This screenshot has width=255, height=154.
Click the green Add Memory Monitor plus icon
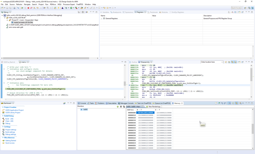click(x=118, y=107)
